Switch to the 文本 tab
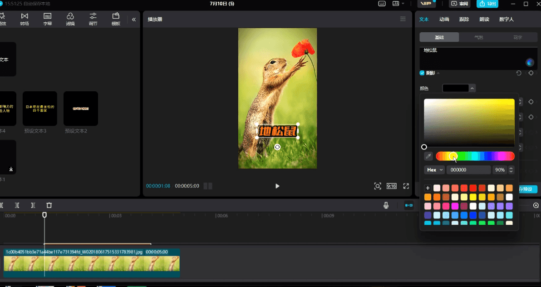 click(x=424, y=20)
